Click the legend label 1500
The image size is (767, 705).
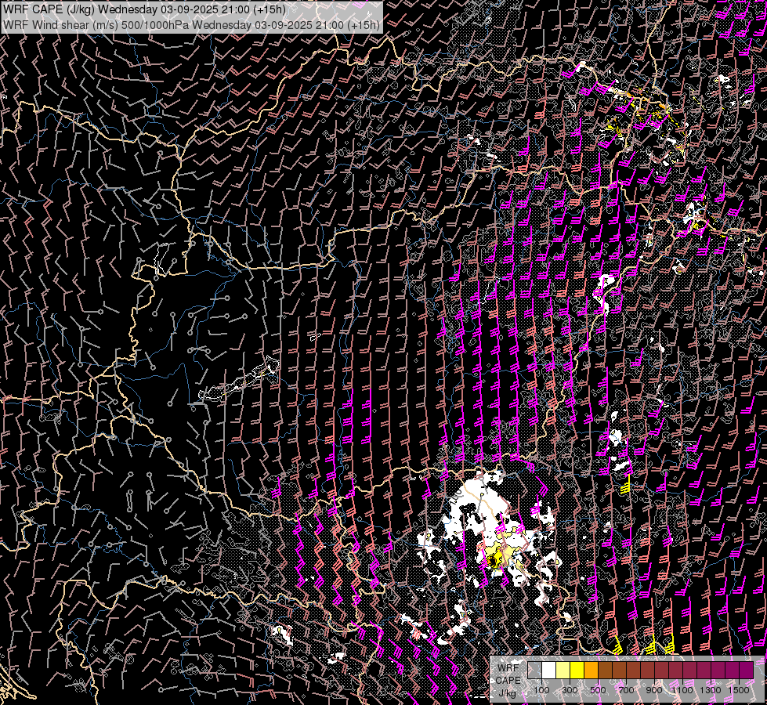[x=739, y=690]
